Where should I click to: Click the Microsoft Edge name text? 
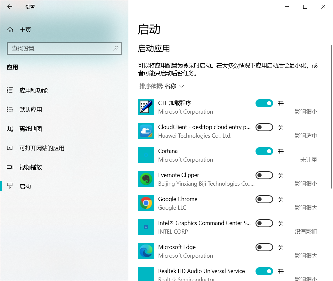coord(177,247)
